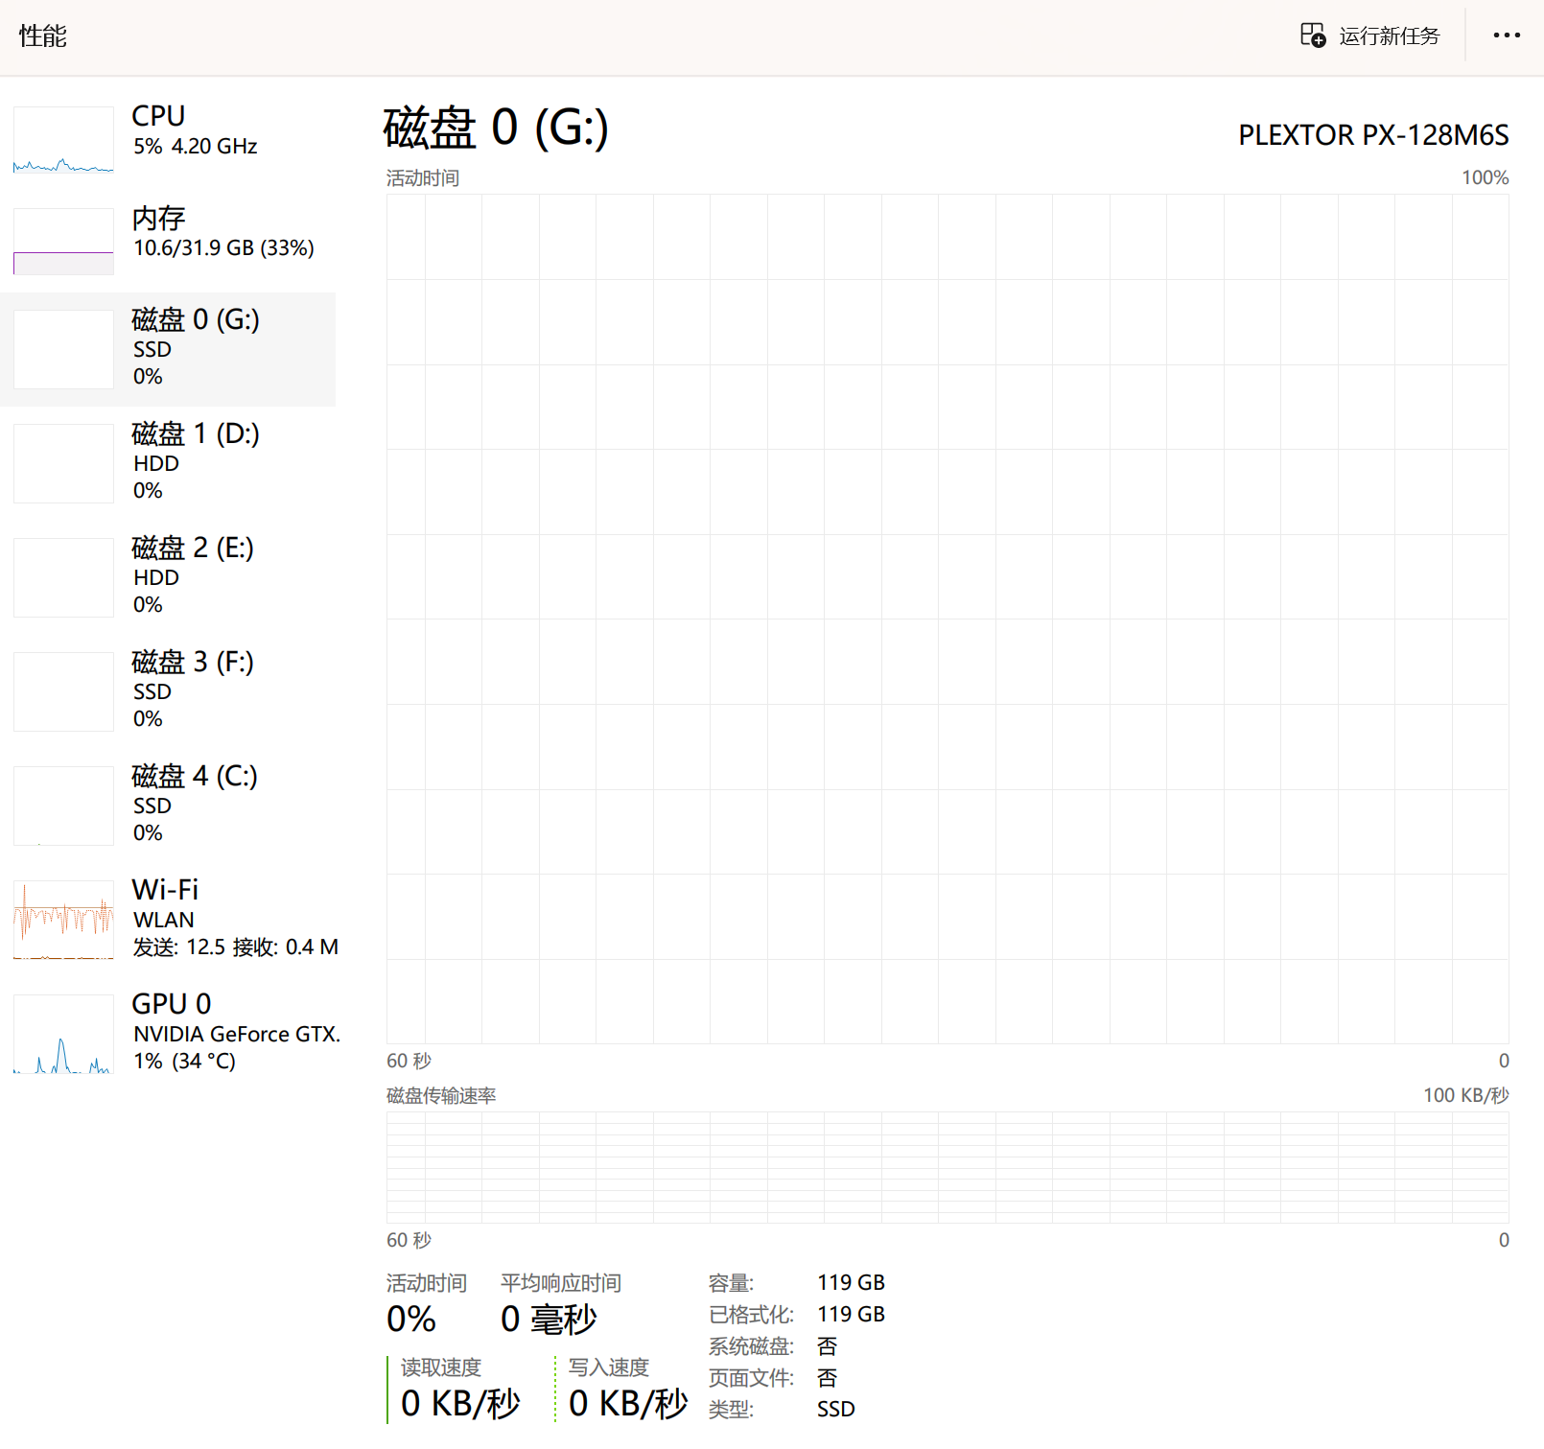1544x1449 pixels.
Task: Click the GPU 0 usage mini graph
Action: tap(63, 1034)
